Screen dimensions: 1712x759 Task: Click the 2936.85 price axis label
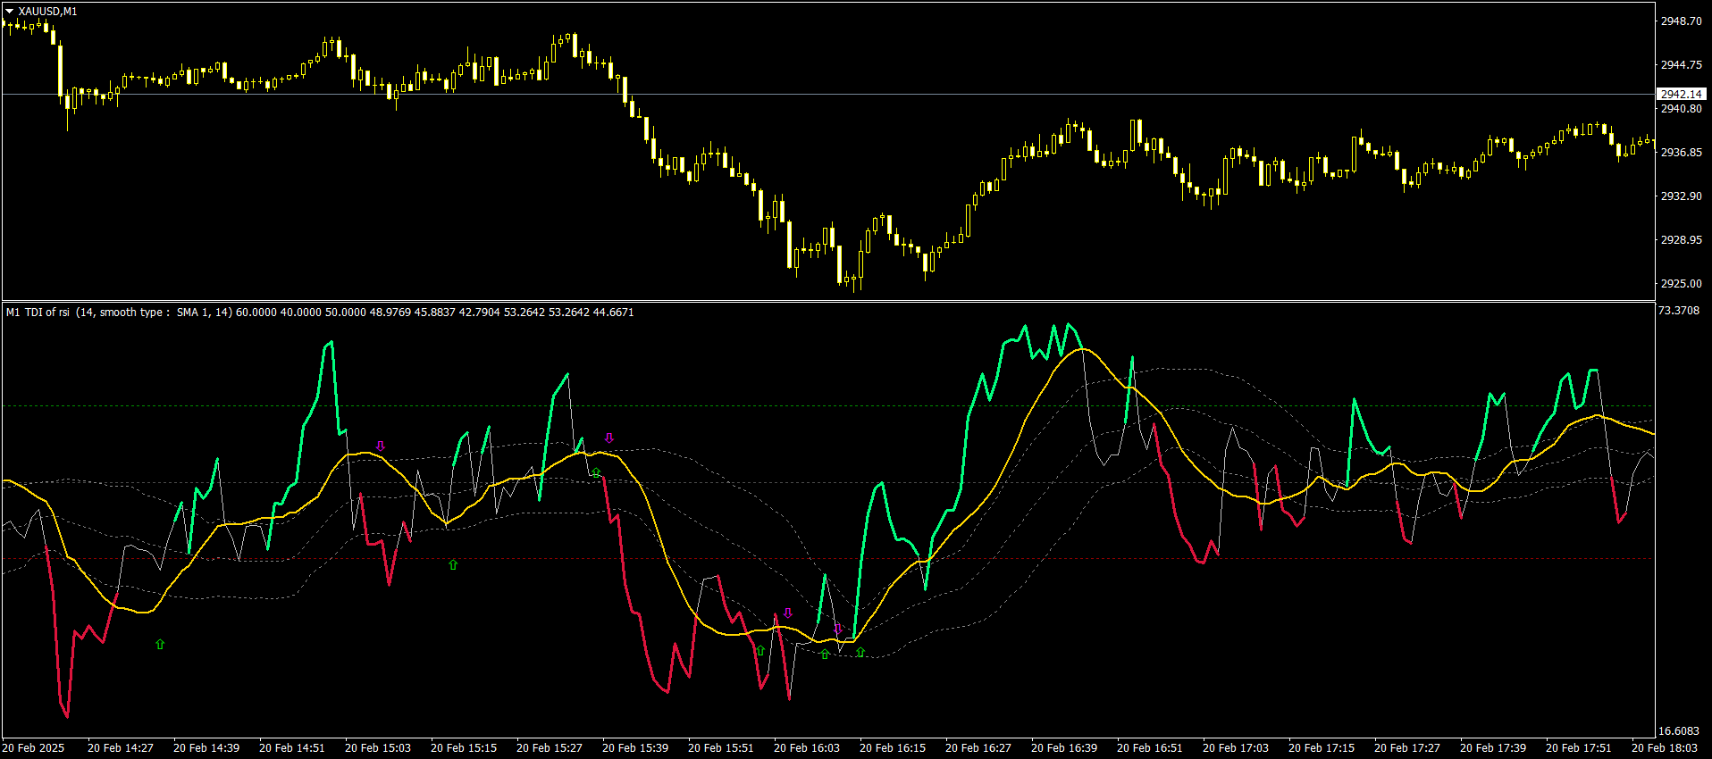click(x=1682, y=152)
